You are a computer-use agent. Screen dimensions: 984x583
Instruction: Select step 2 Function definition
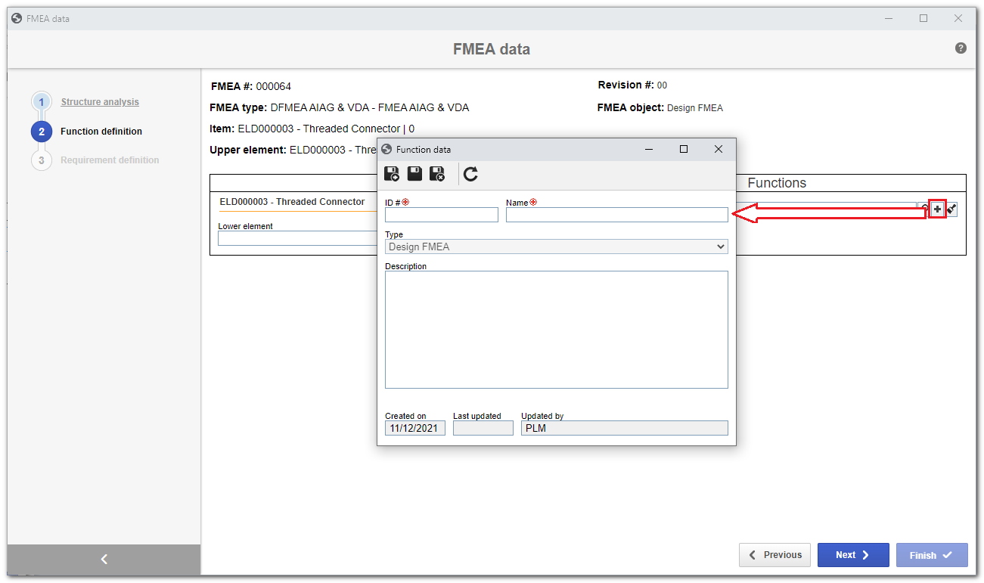[x=101, y=132]
